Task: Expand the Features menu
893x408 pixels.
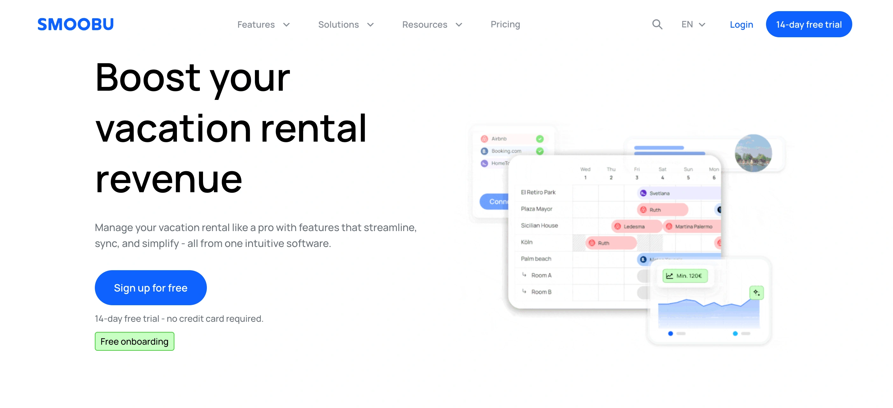Action: 264,25
